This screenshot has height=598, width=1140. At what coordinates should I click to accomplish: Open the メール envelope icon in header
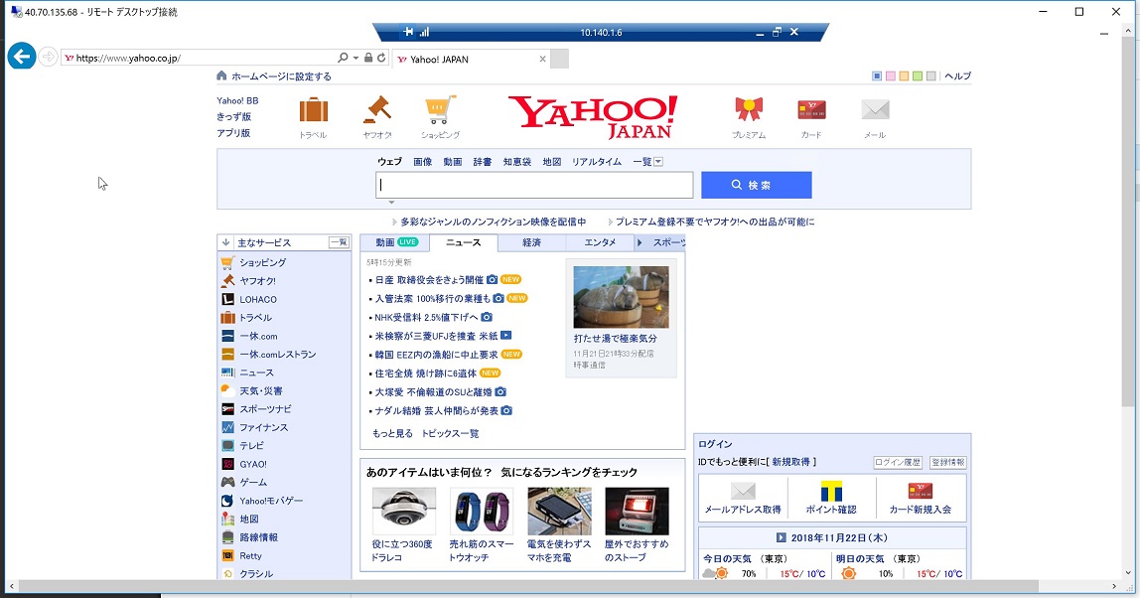[876, 110]
